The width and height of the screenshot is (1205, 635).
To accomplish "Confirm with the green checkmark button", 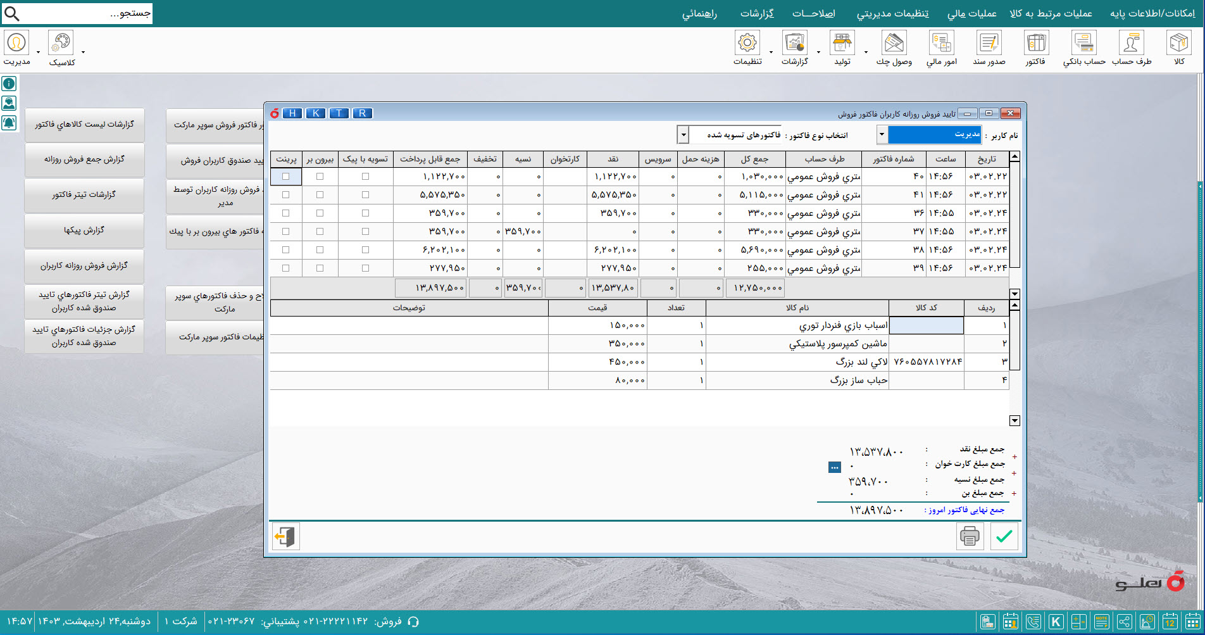I will (1004, 537).
